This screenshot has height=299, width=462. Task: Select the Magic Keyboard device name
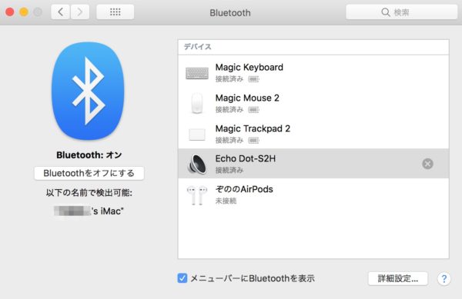coord(249,68)
